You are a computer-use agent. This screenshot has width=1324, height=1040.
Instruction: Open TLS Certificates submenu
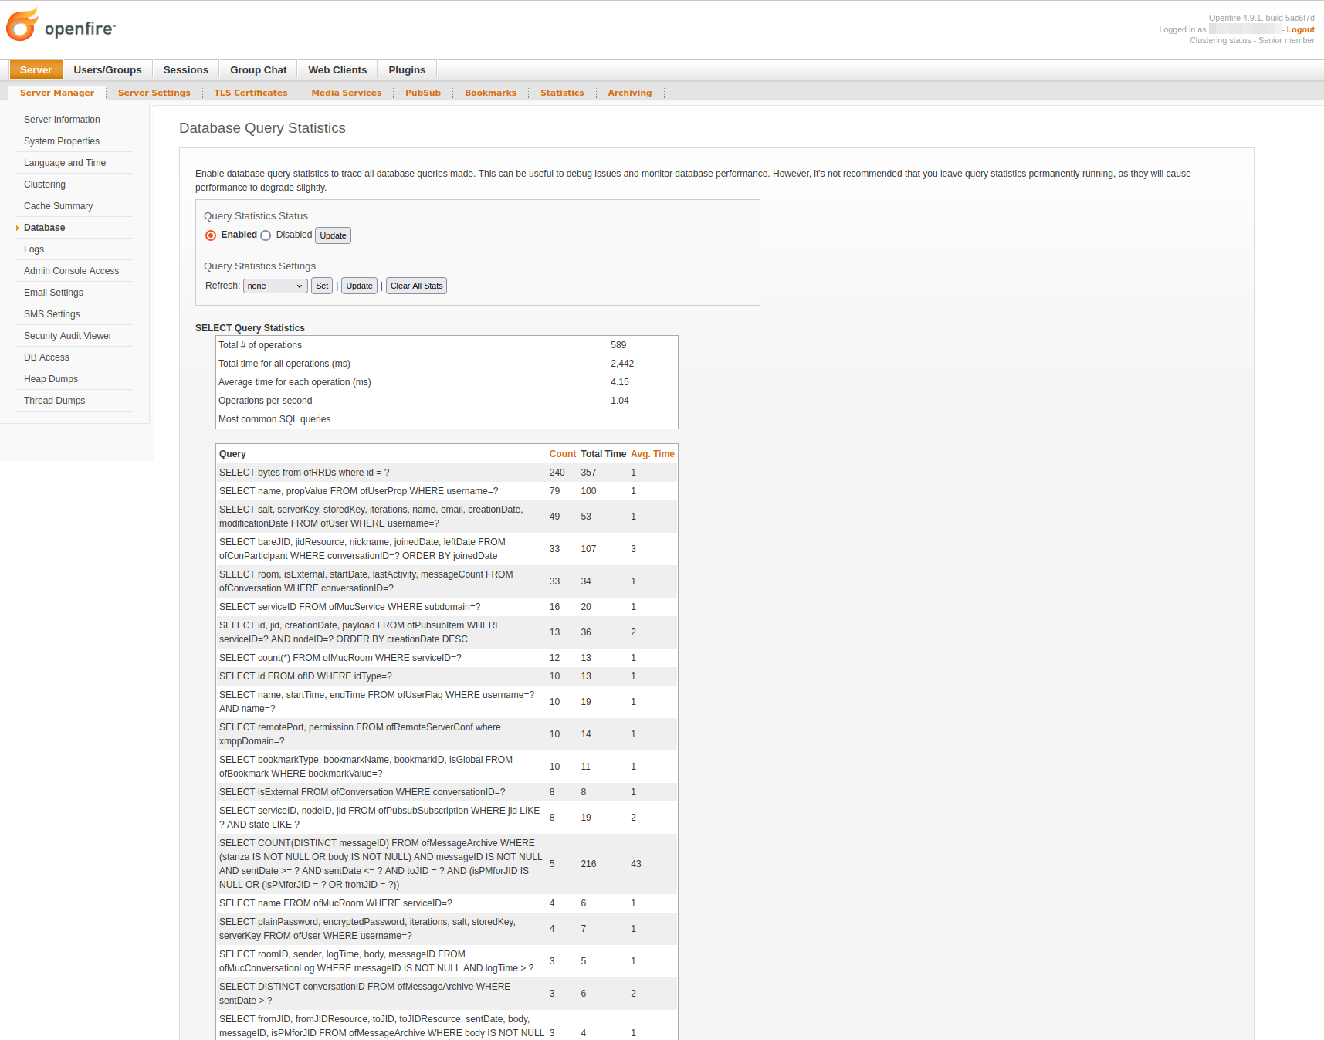[250, 93]
